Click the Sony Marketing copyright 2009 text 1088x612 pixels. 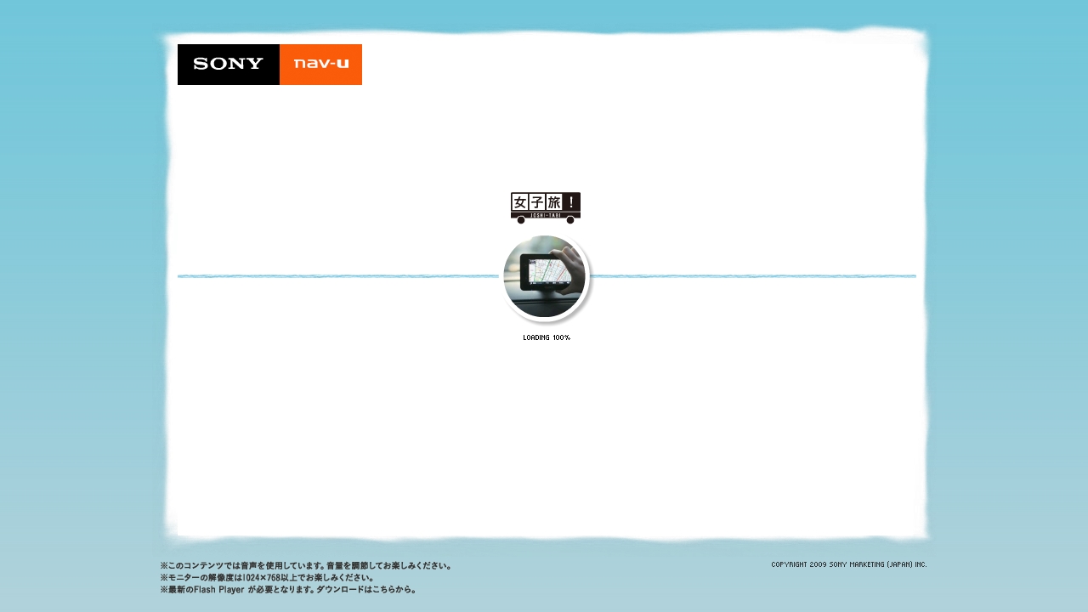click(x=848, y=564)
